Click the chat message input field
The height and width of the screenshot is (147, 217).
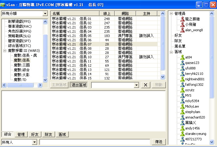pyautogui.click(x=95, y=142)
